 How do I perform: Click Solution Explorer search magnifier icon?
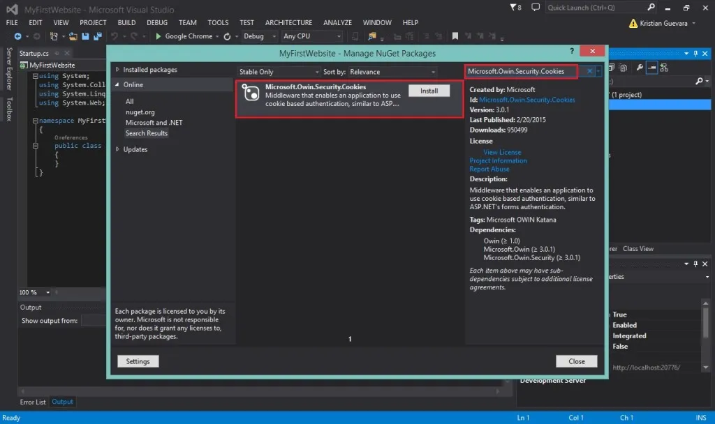(699, 81)
